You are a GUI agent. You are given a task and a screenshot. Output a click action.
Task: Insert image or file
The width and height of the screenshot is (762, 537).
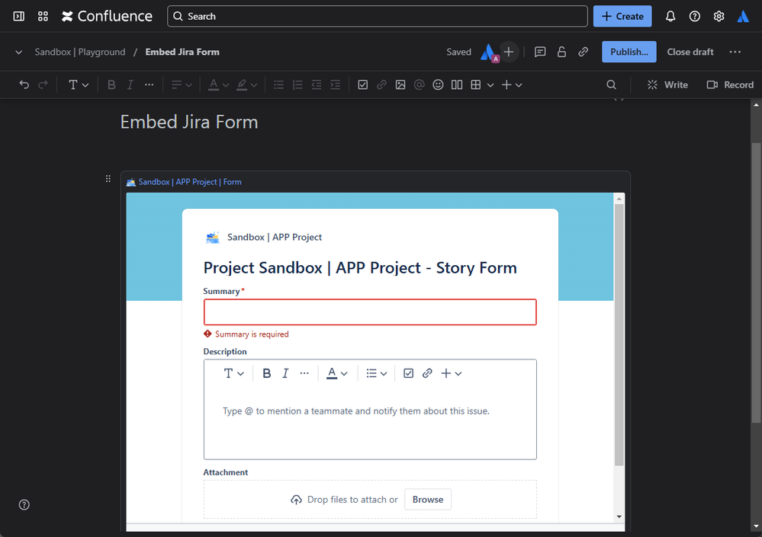pos(400,85)
